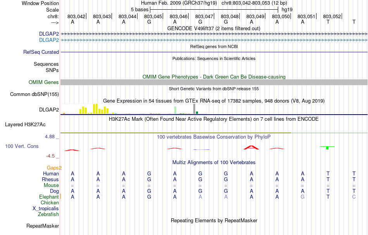The height and width of the screenshot is (235, 368).
Task: Open the dark blue DLGAP2 gene label
Action: point(49,34)
